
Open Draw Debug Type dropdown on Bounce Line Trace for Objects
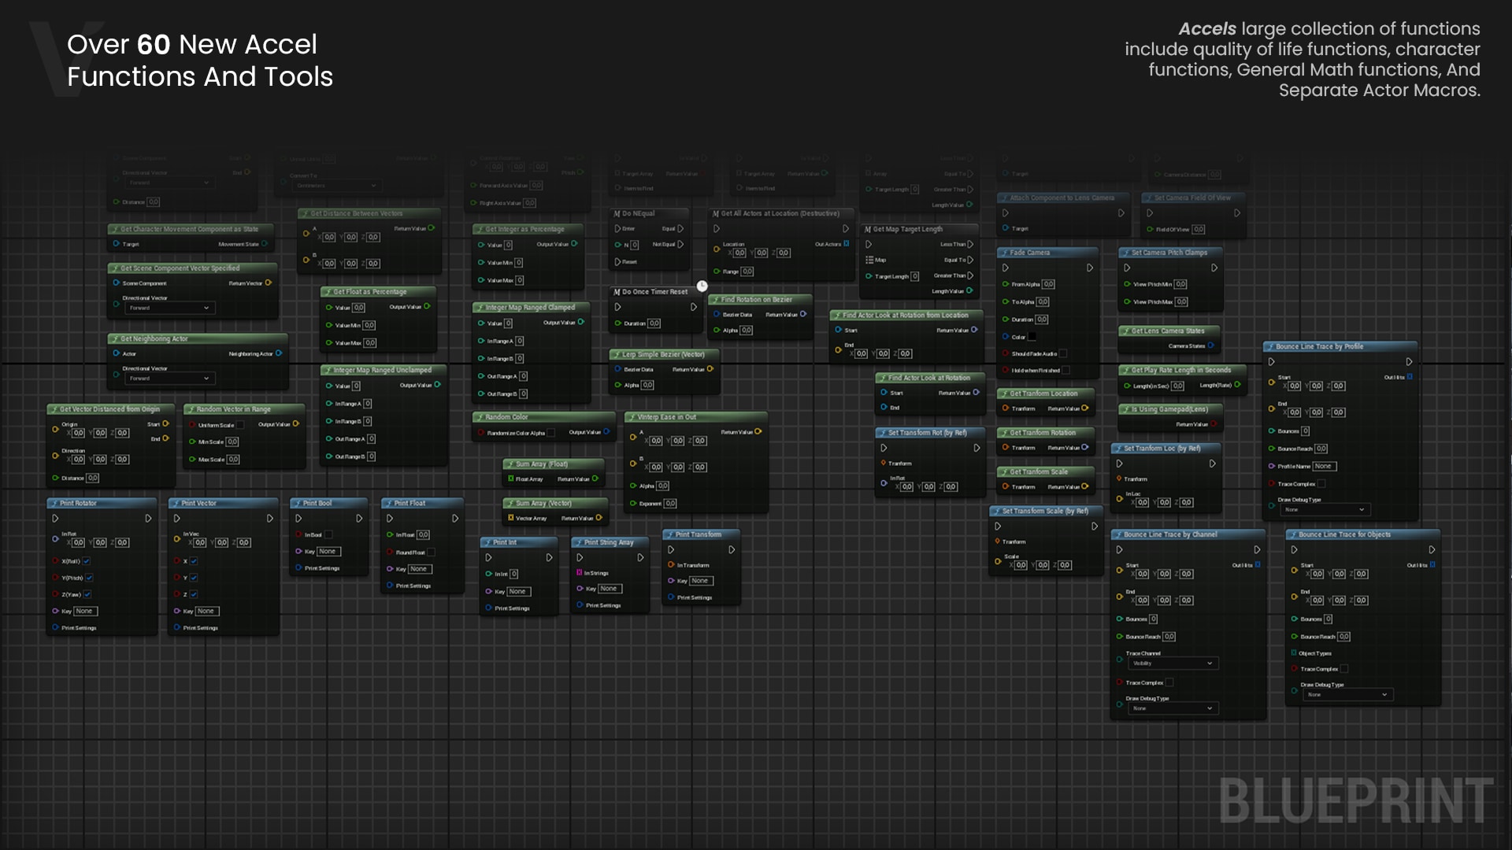point(1348,694)
